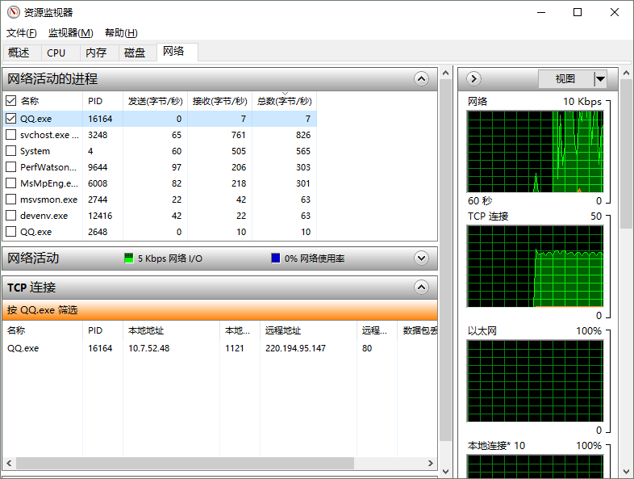Click the 5 Kbps 网络 I/O label
The height and width of the screenshot is (479, 634).
click(x=170, y=258)
